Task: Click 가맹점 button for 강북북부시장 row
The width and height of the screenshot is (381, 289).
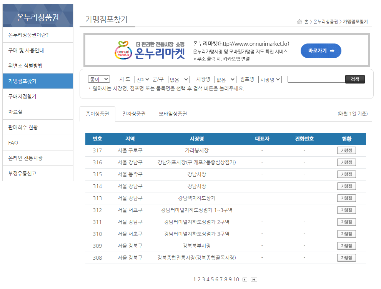Action: [346, 246]
